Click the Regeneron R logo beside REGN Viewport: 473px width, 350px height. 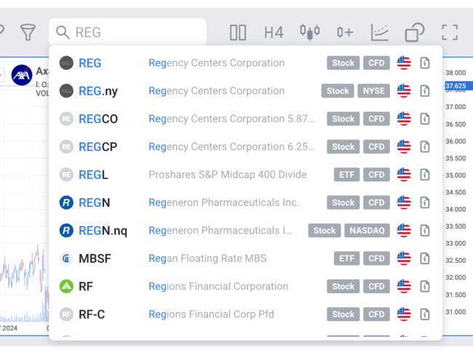click(66, 203)
